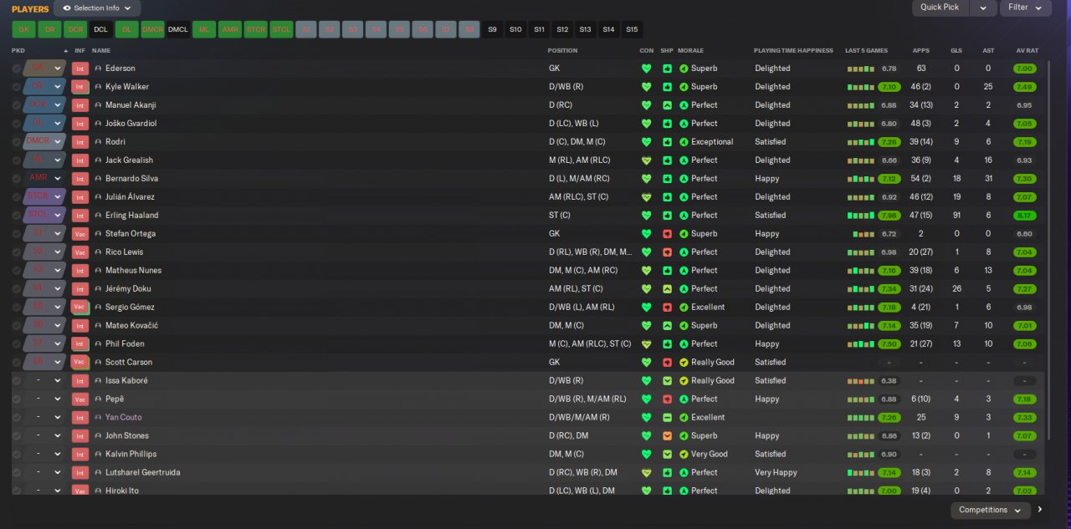Click Rico Lewis's Vac status badge
Viewport: 1071px width, 529px height.
point(80,252)
